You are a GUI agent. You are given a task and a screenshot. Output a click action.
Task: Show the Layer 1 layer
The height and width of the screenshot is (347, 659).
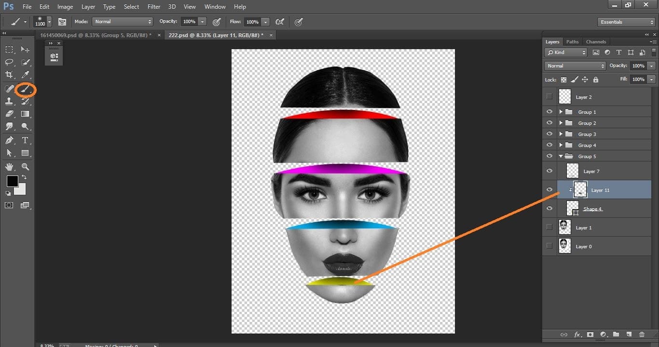pyautogui.click(x=549, y=227)
